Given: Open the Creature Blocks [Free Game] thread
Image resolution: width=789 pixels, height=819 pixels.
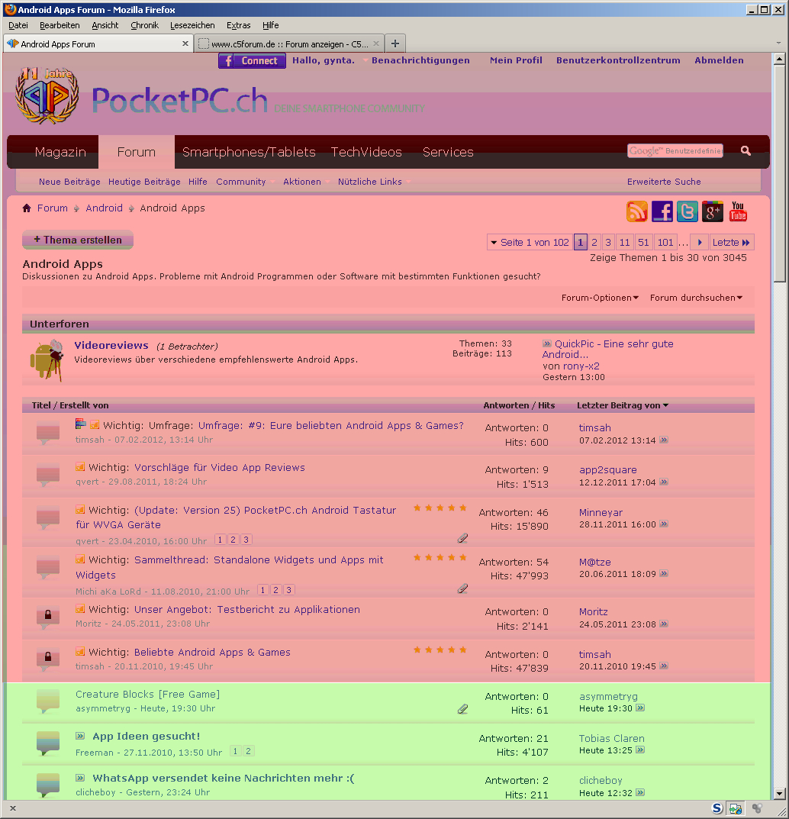Looking at the screenshot, I should (147, 695).
